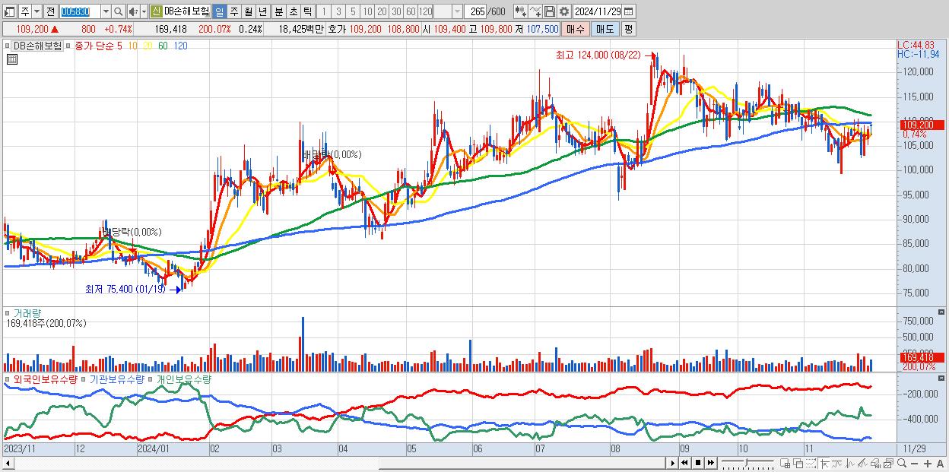Image resolution: width=949 pixels, height=472 pixels.
Task: Click the diagonal trend line tool icon
Action: click(862, 463)
